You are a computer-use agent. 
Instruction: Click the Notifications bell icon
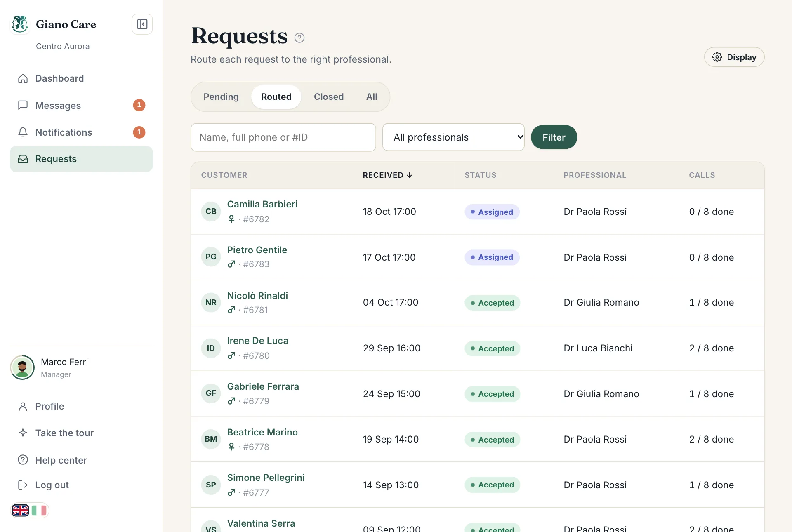click(x=23, y=132)
